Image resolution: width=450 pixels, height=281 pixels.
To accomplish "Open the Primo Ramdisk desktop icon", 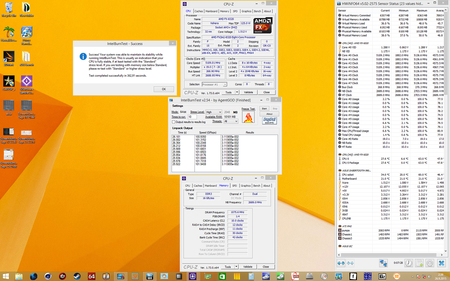I will point(26,36).
